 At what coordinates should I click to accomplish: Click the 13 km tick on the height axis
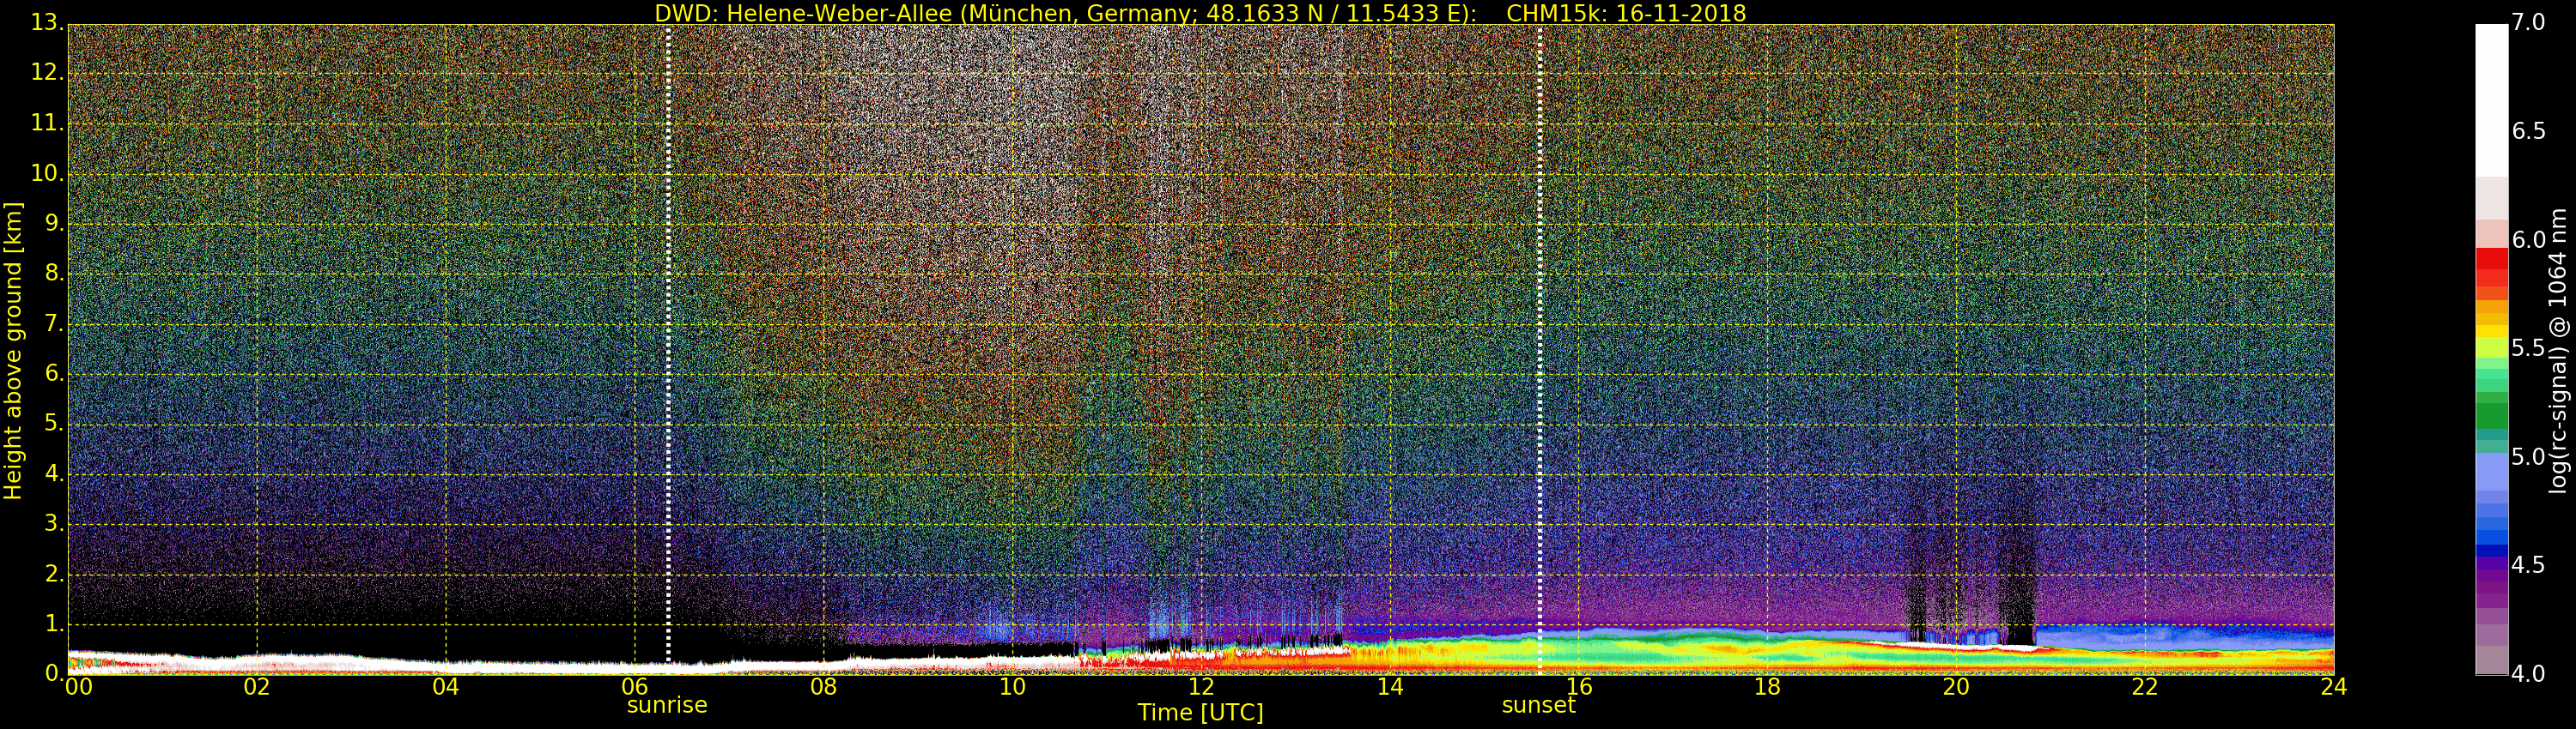click(46, 22)
